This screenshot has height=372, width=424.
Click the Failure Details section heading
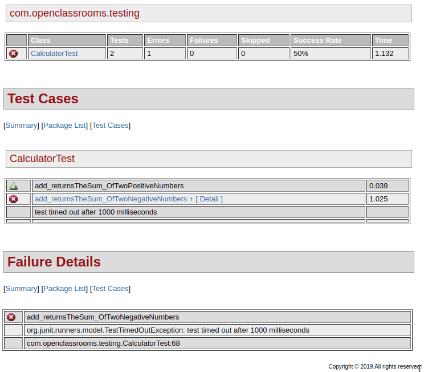point(54,262)
